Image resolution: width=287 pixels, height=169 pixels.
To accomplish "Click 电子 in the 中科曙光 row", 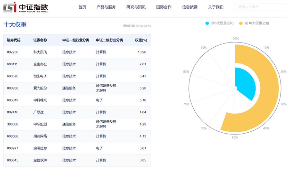I will pos(99,100).
